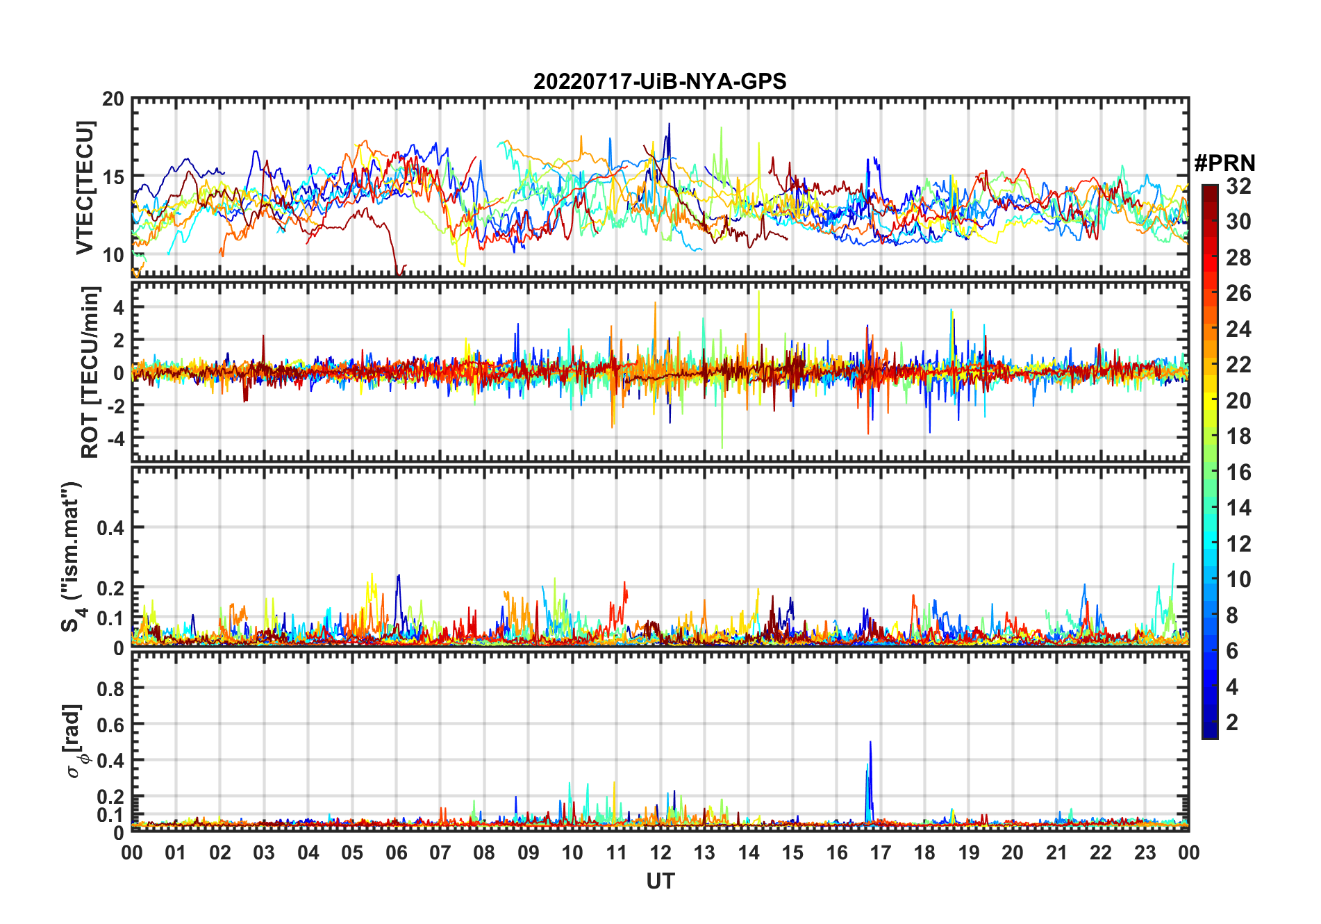
Task: Click colorbar tick label 18
Action: pos(1238,436)
